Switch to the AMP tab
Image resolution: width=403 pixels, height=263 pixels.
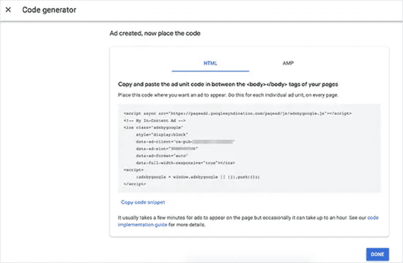pyautogui.click(x=288, y=64)
